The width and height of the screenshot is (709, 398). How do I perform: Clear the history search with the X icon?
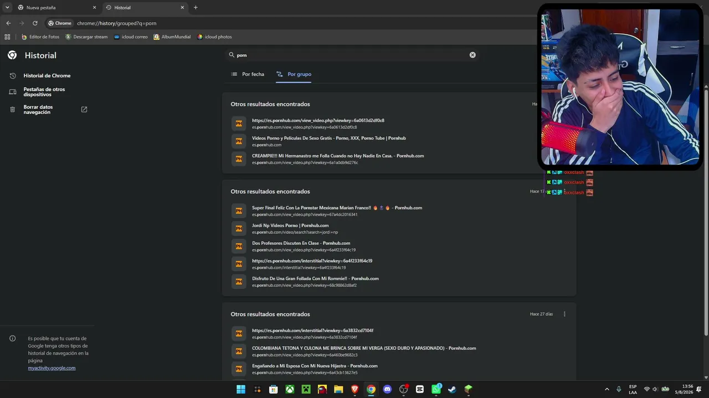click(x=472, y=55)
